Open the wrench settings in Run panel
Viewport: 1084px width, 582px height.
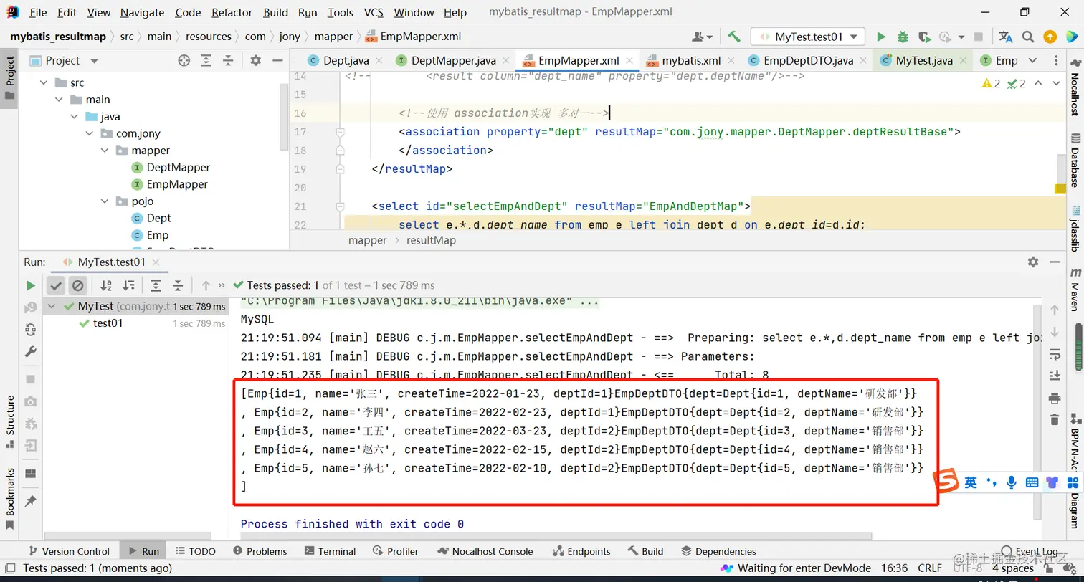click(x=30, y=352)
